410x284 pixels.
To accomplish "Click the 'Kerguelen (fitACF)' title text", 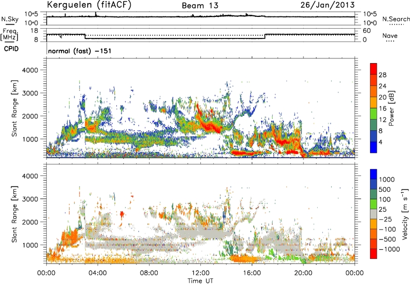I will [89, 5].
